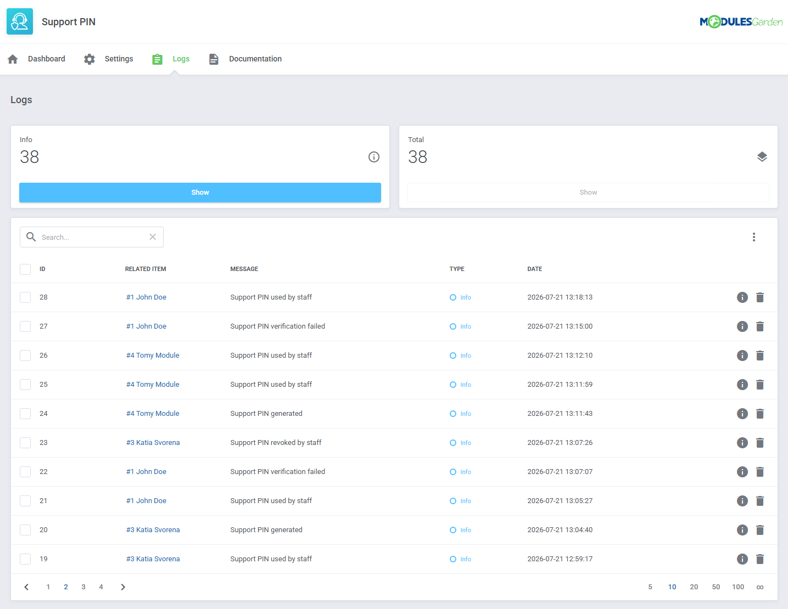Check the box for log ID 21
Image resolution: width=788 pixels, height=609 pixels.
25,501
